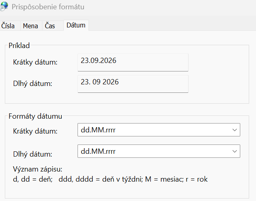The image size is (256, 201).
Task: Switch to the Čísla tab
Action: (x=8, y=26)
